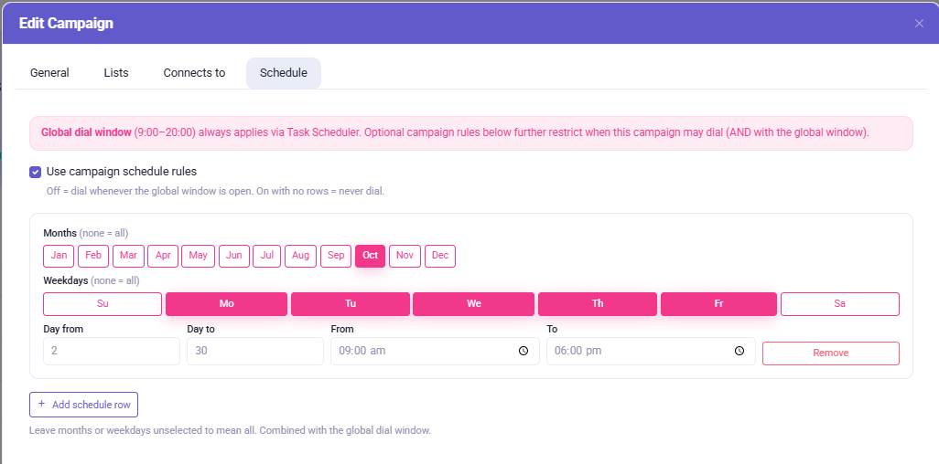
Task: Click the Global dial window notice text
Action: point(455,132)
